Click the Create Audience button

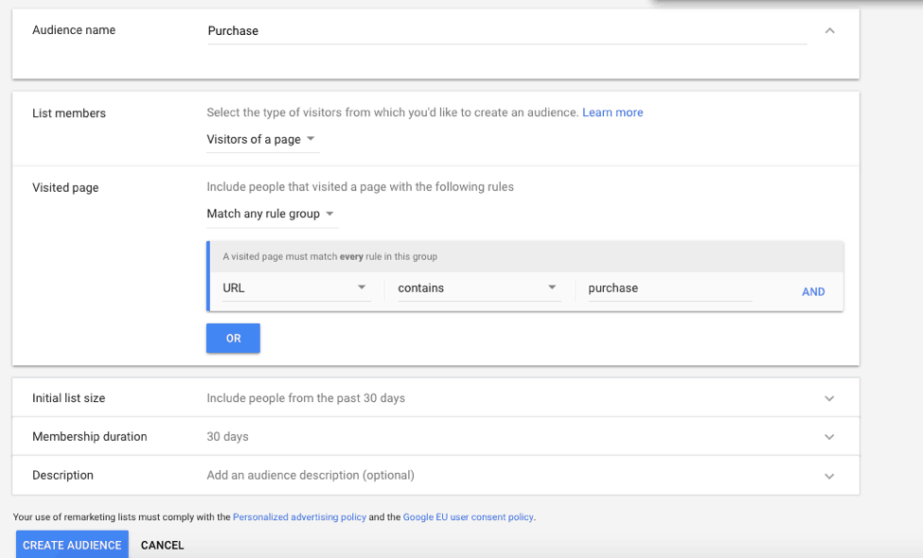pos(72,545)
